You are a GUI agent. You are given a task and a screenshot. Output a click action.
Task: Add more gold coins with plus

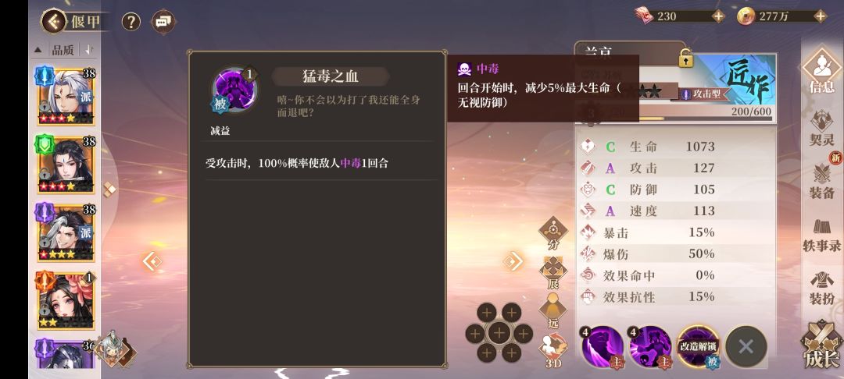821,16
